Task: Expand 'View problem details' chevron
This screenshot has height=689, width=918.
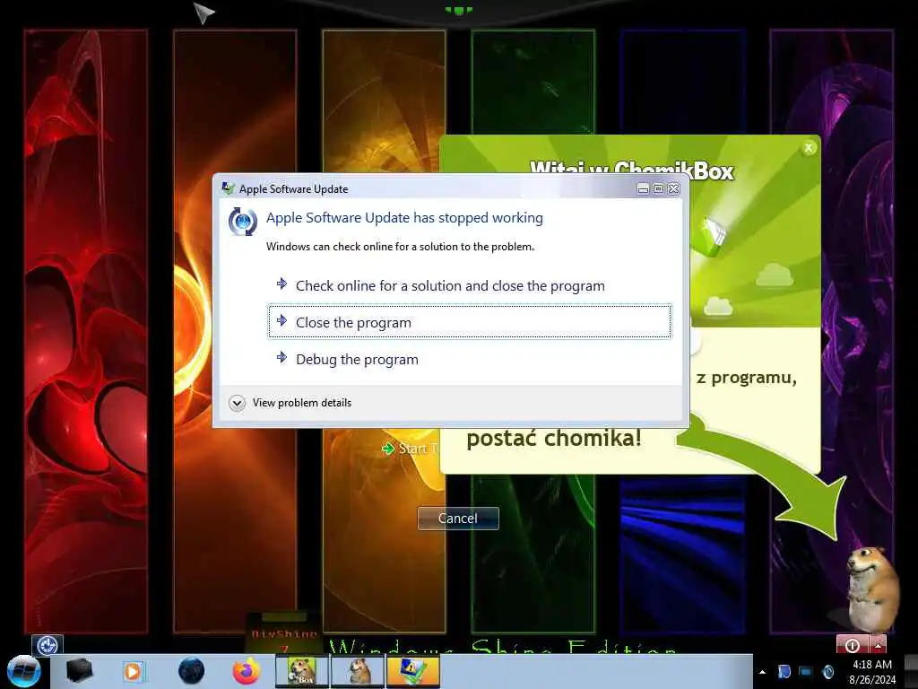Action: click(x=237, y=403)
